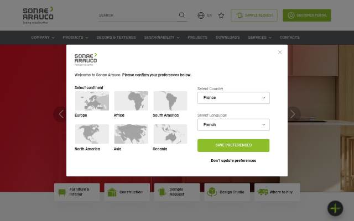Go to previous carousel slide

61,114
